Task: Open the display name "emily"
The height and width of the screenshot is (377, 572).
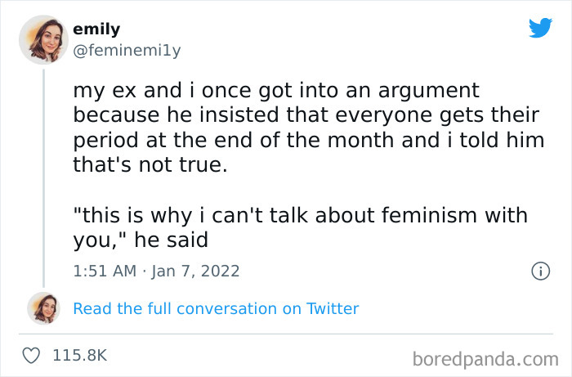Action: coord(96,29)
